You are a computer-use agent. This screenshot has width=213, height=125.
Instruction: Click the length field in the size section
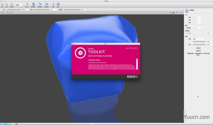click(x=196, y=20)
